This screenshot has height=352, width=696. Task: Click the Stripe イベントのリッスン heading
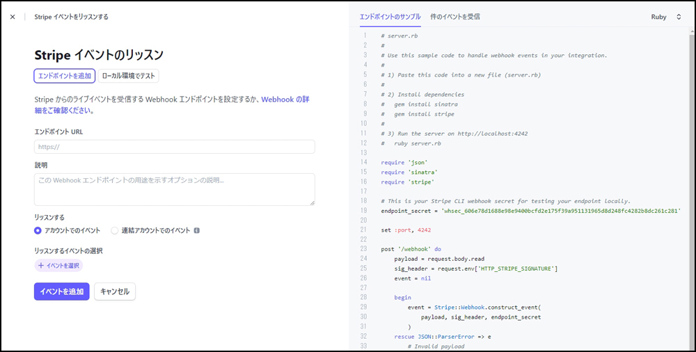click(99, 55)
